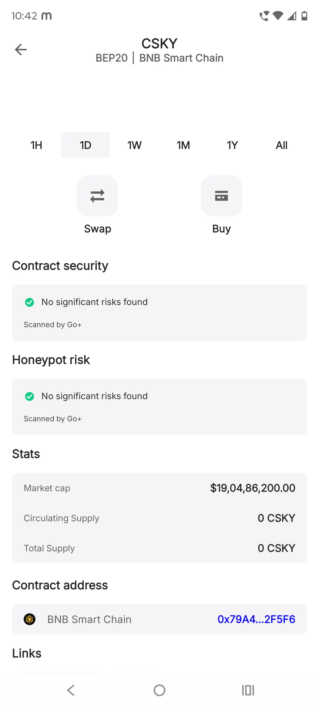Show the 1Y chart range
Image resolution: width=319 pixels, height=708 pixels.
coord(232,145)
